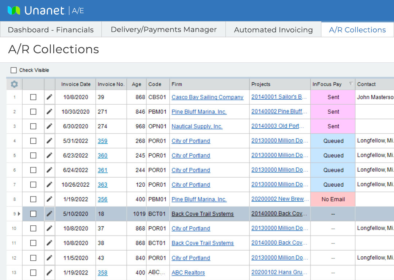Check the invoice 363 row box
394x280 pixels.
[33, 184]
